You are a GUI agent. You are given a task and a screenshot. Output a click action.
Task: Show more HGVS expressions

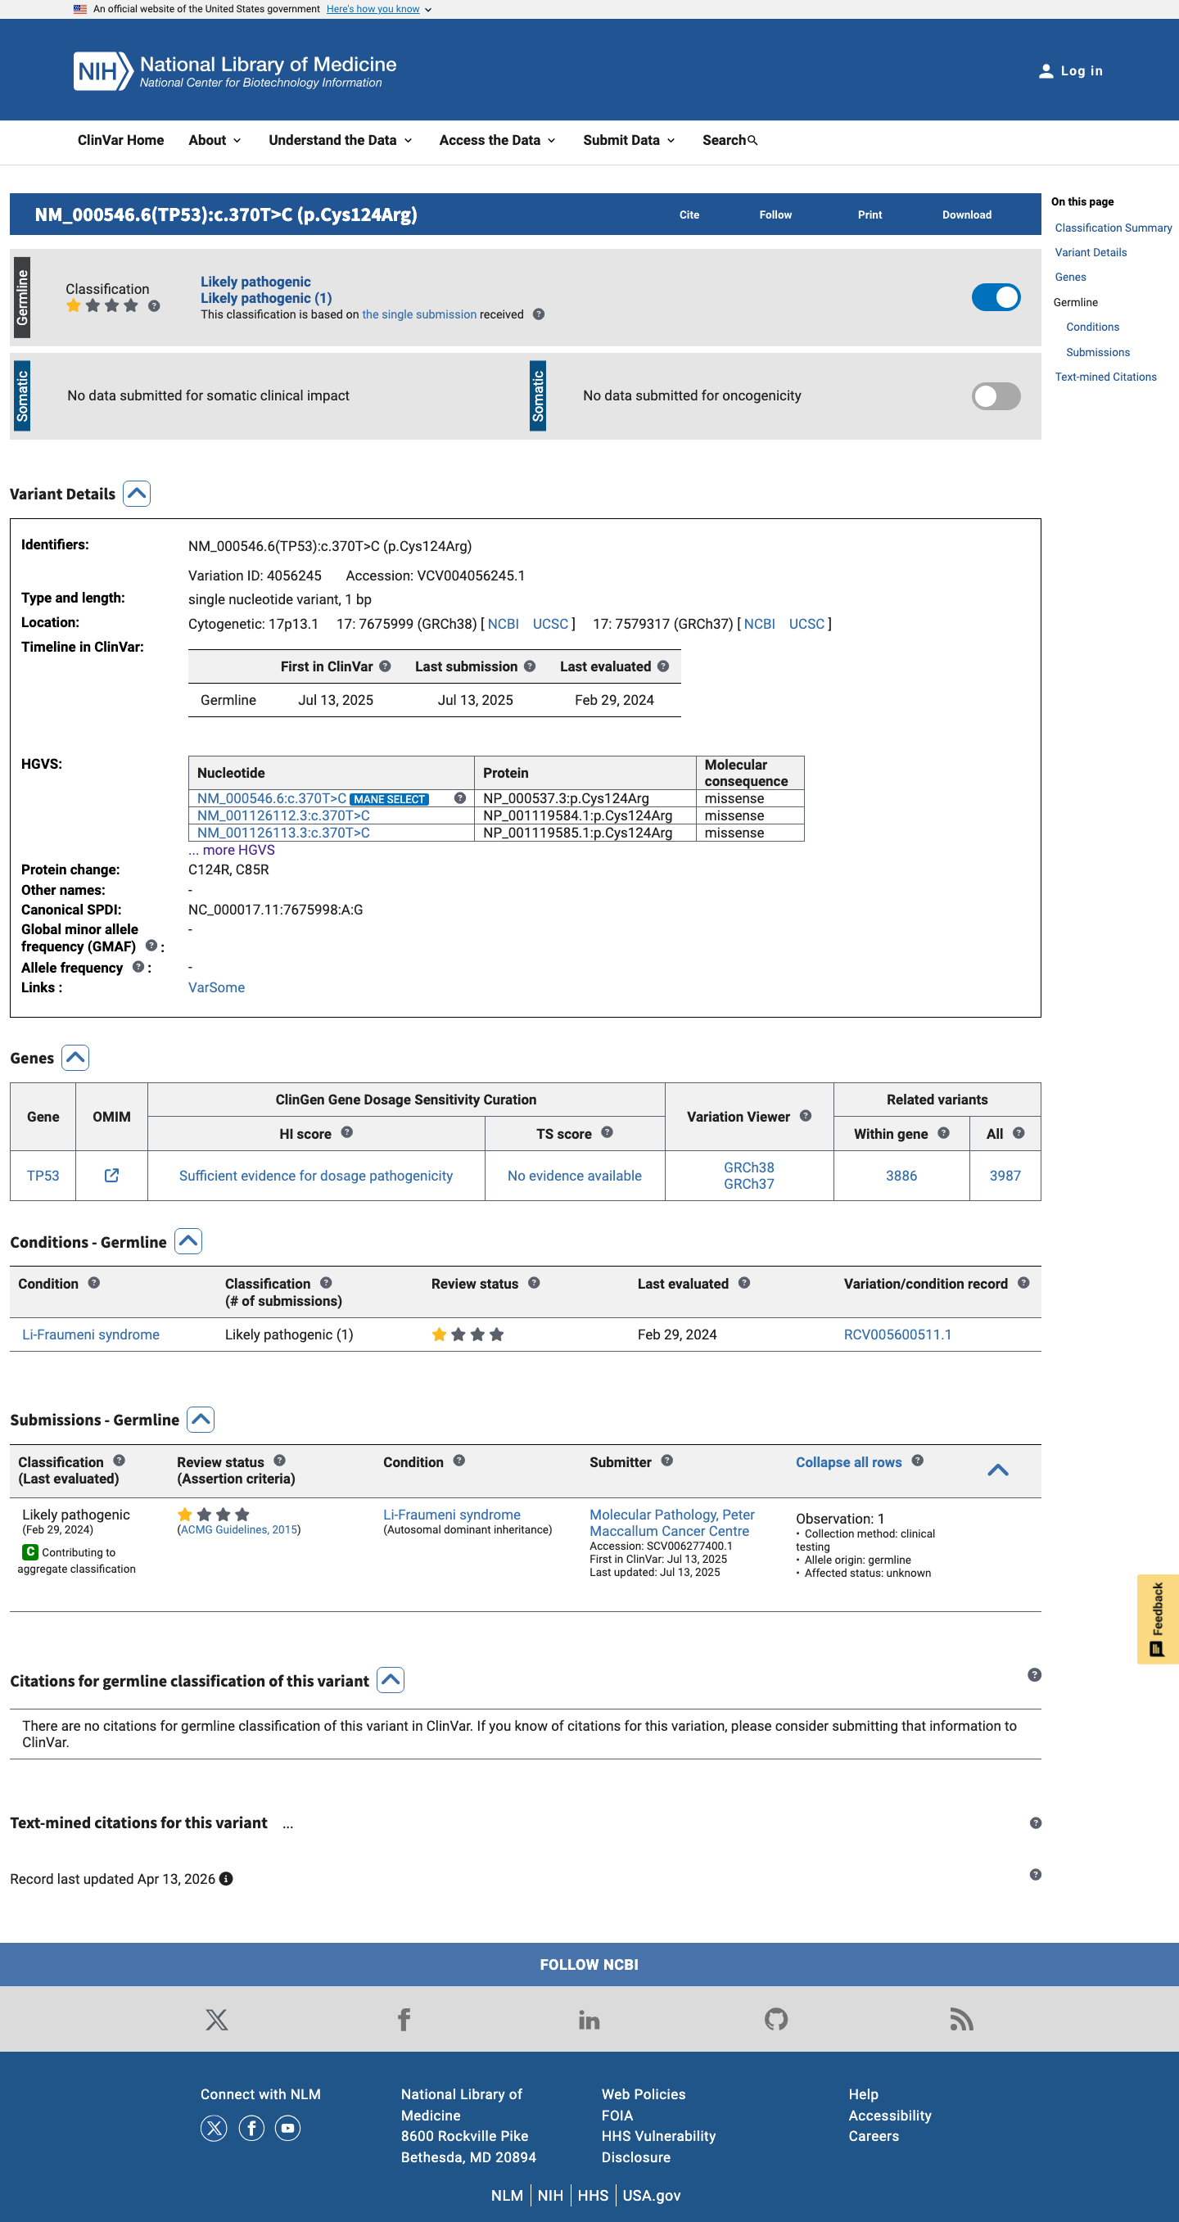click(x=232, y=850)
